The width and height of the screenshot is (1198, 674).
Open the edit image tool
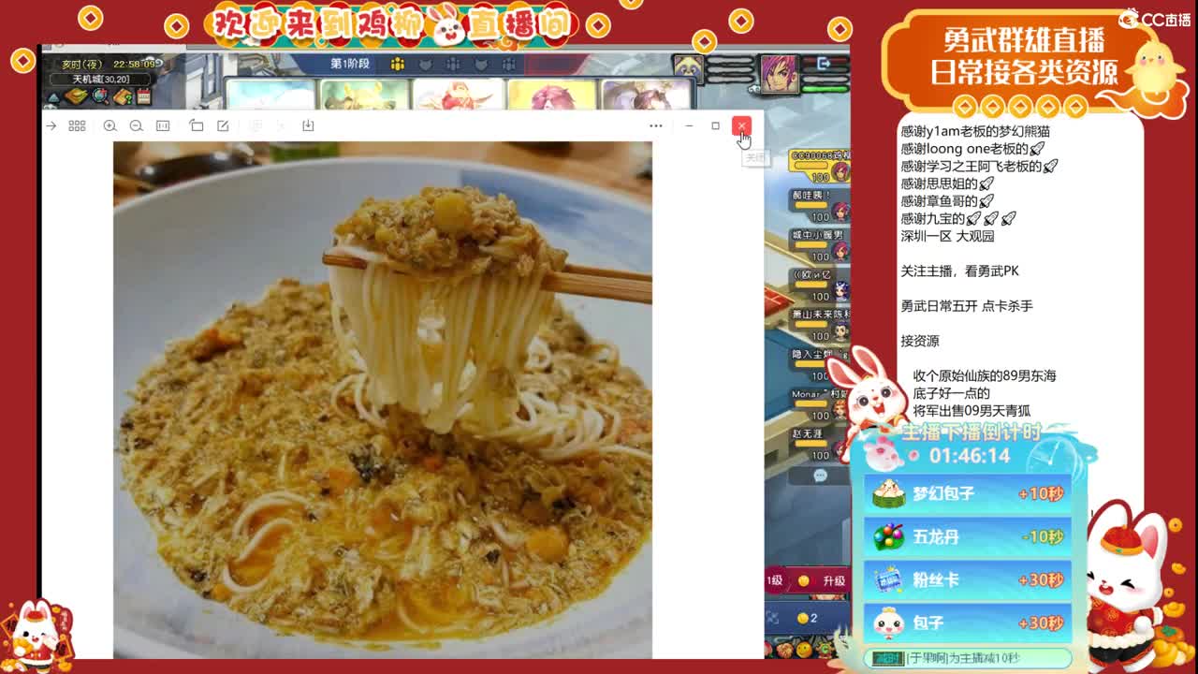(x=223, y=125)
